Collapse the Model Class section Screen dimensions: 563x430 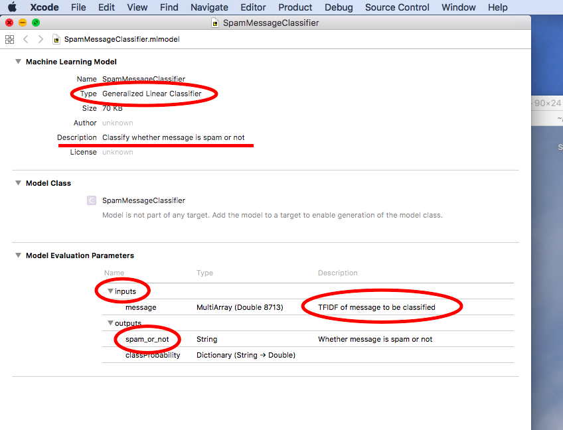pyautogui.click(x=18, y=182)
